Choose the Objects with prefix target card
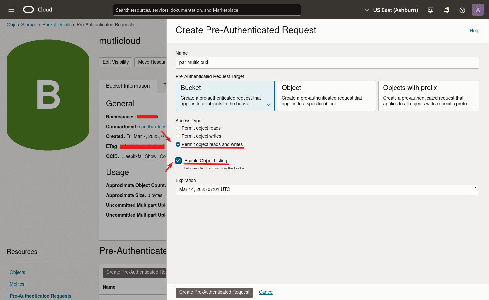The height and width of the screenshot is (300, 489). 429,96
